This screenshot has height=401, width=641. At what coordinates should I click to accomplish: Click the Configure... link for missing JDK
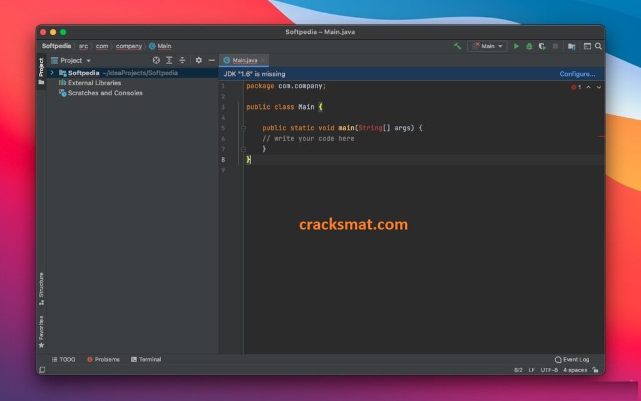577,74
